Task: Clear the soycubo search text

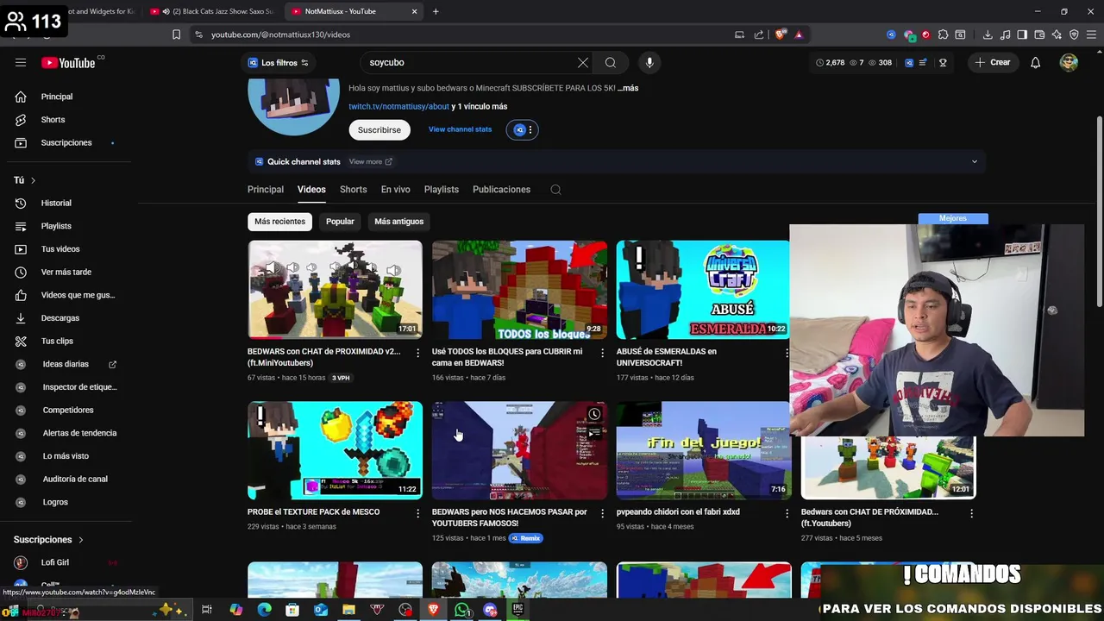Action: (583, 62)
